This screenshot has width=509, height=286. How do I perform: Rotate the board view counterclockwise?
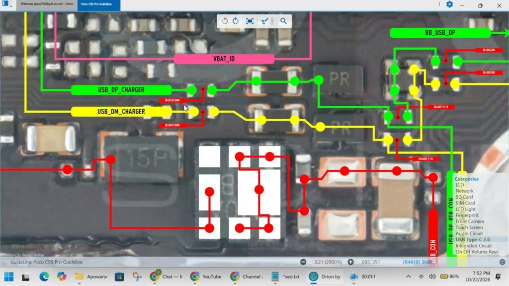point(225,21)
